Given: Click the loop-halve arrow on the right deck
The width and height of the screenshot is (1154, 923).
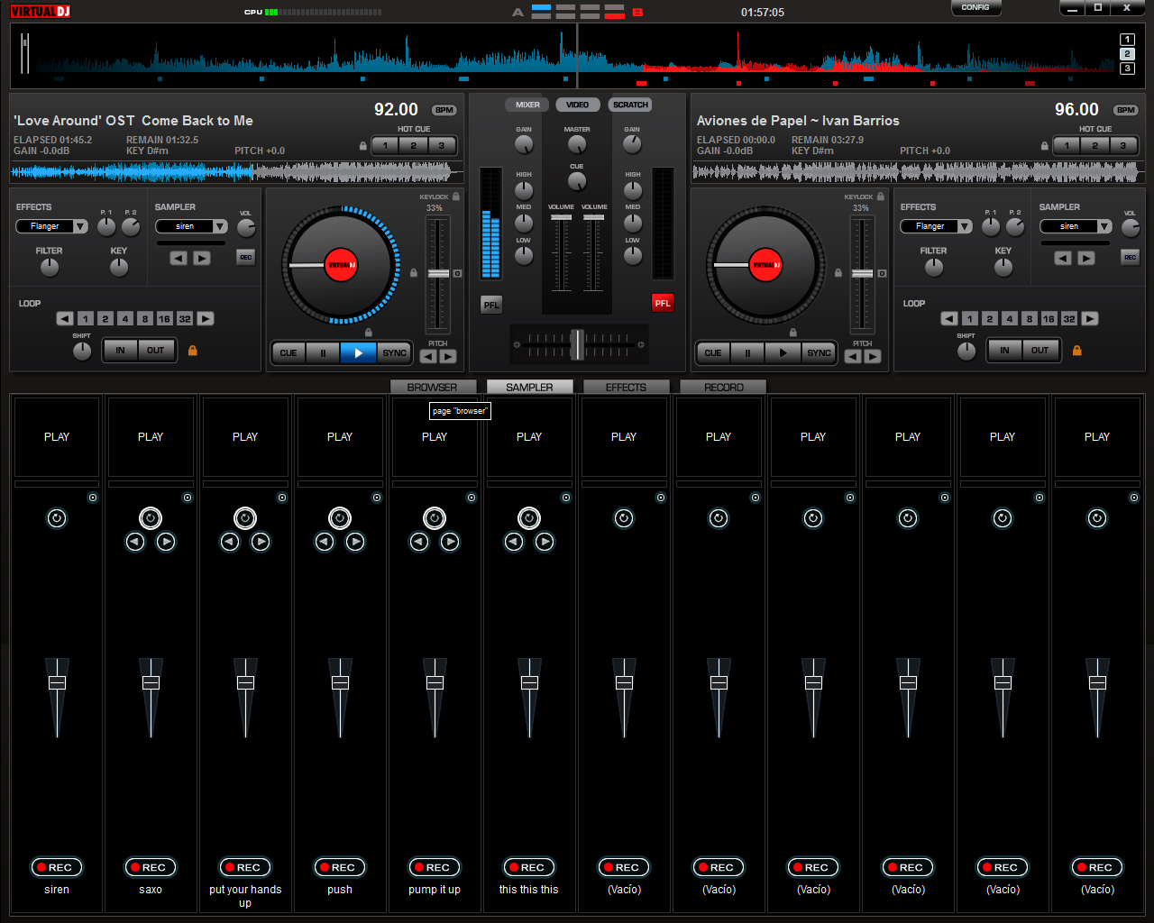Looking at the screenshot, I should pyautogui.click(x=950, y=318).
